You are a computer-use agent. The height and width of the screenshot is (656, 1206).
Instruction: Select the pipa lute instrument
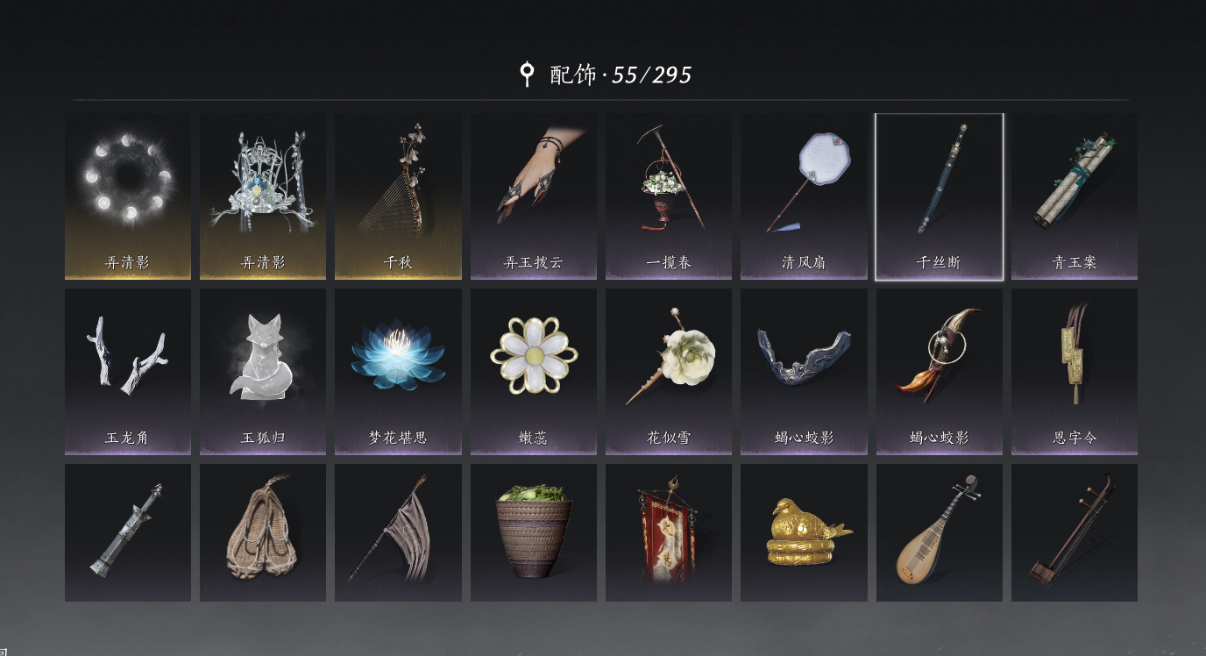point(940,532)
